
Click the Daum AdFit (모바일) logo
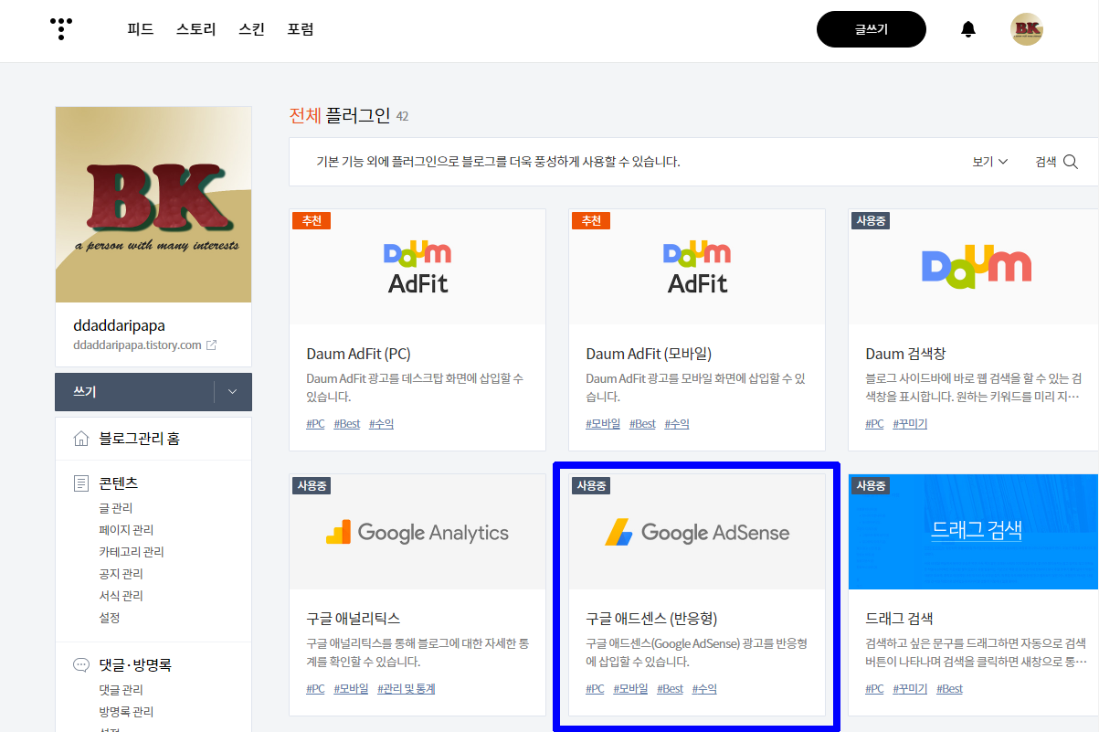click(697, 267)
